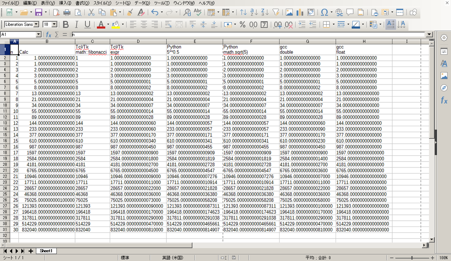Add a new sheet with plus button
The height and width of the screenshot is (261, 451).
30,250
